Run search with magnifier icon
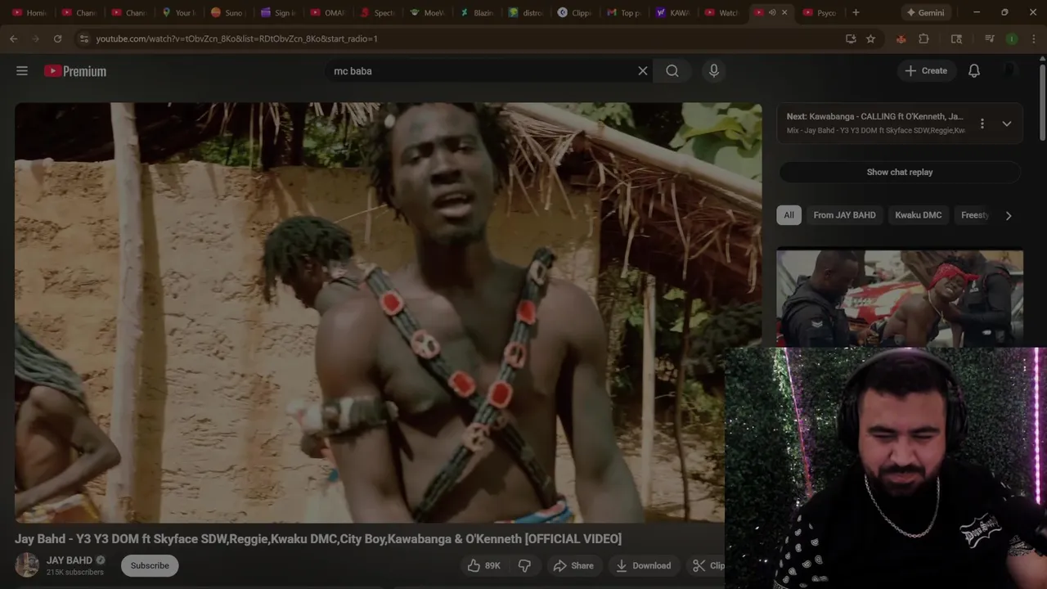The width and height of the screenshot is (1047, 589). coord(672,71)
